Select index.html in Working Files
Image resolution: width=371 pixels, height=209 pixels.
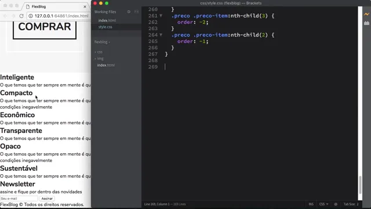point(107,20)
